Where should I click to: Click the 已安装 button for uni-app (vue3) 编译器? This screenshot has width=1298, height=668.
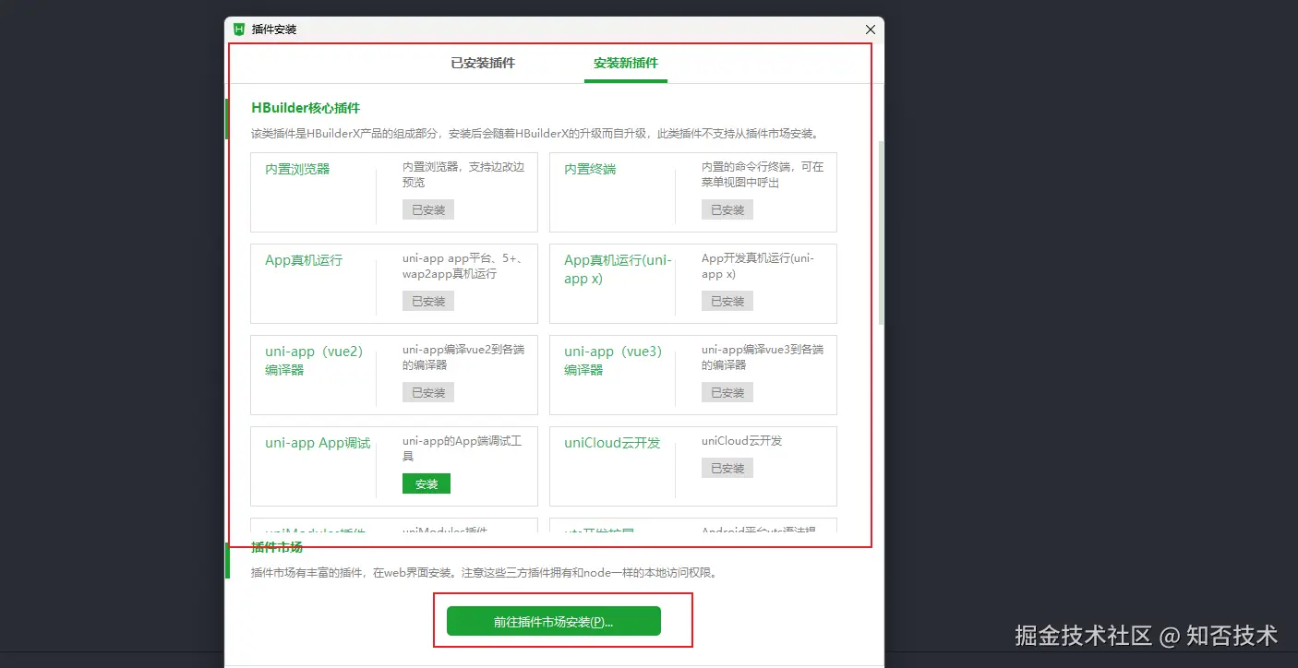tap(727, 392)
